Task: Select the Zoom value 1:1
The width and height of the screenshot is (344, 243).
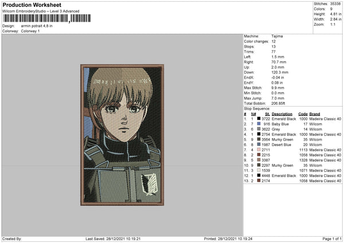Action: point(333,24)
